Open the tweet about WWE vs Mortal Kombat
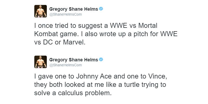Viewport: 208px width, 104px height. tap(106, 34)
